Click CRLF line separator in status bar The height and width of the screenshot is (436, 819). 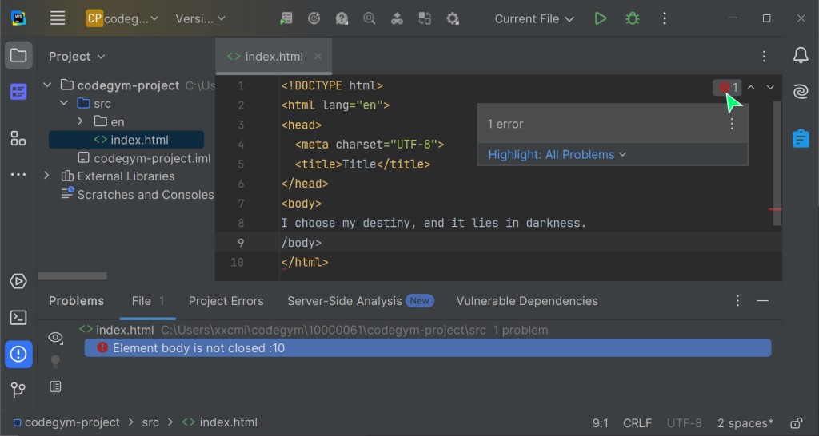click(637, 422)
